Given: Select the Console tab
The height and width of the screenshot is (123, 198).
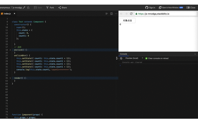Looking at the screenshot, I should (123, 54).
